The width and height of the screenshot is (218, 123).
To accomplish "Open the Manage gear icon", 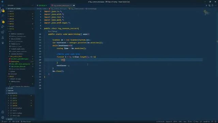I will pos(3,118).
